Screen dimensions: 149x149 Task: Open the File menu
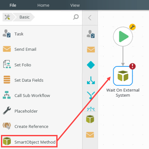coord(13,5)
